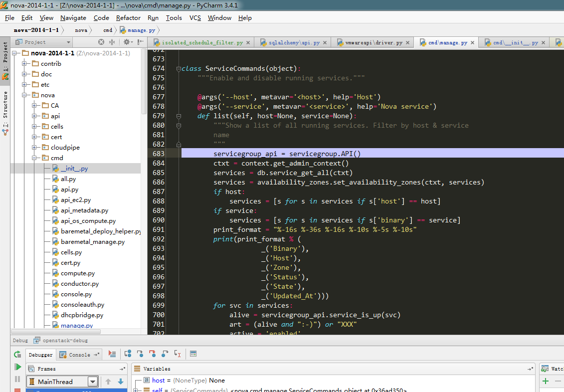Screen dimensions: 564x392
Task: Expand the doc folder
Action: coord(24,74)
